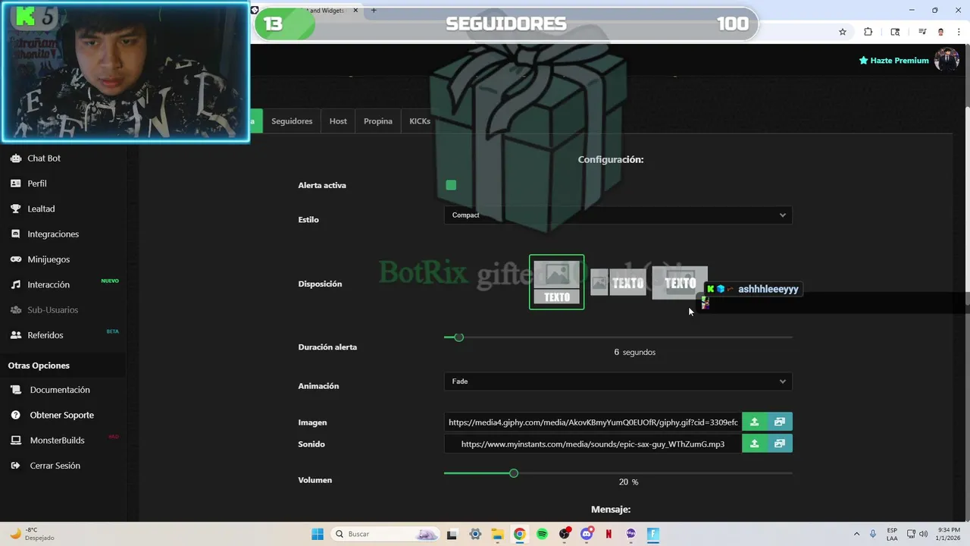Open the Windows Start menu

point(317,534)
